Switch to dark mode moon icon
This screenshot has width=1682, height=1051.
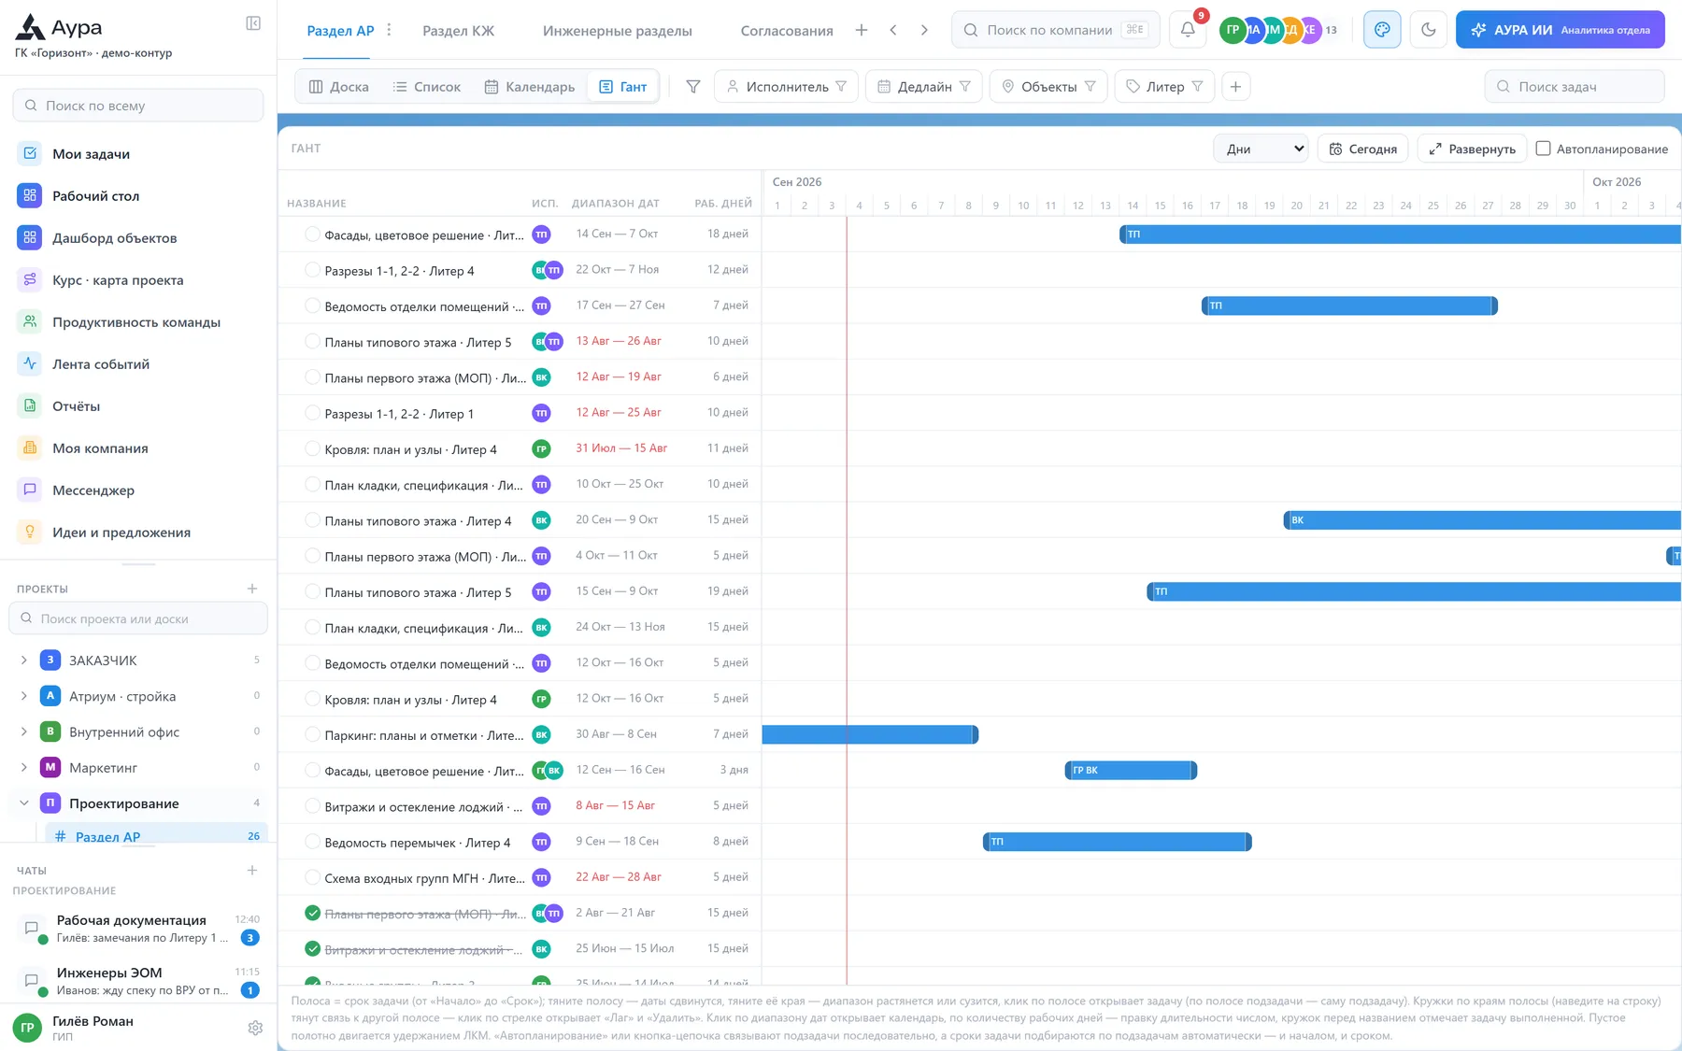[x=1428, y=30]
